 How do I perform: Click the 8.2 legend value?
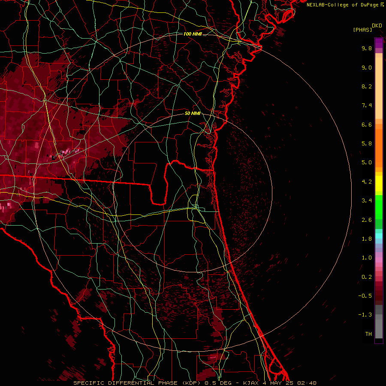click(367, 86)
